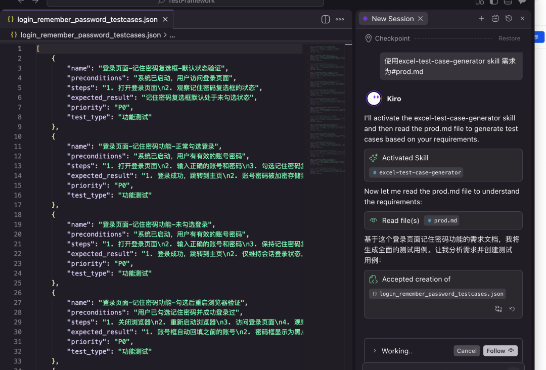Open the prod.md file chip
546x370 pixels.
441,220
